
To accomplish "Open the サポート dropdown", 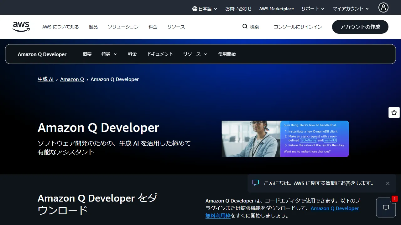I will coord(312,9).
